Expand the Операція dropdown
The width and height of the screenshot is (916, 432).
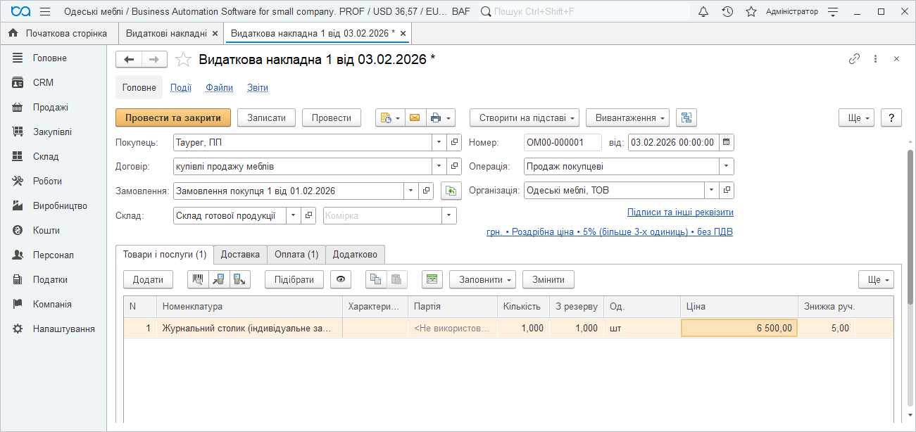725,167
